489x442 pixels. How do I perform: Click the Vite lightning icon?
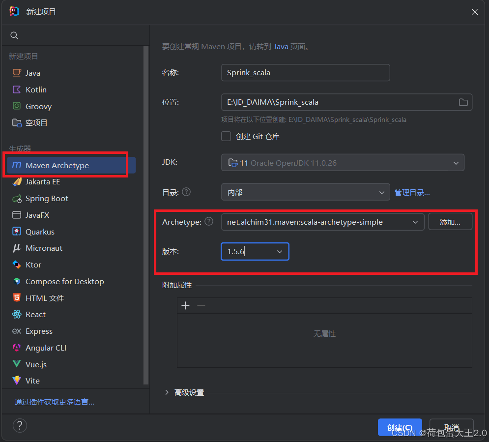(x=17, y=380)
